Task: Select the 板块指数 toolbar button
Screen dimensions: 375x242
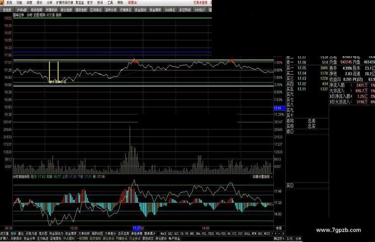Action: click(x=37, y=10)
